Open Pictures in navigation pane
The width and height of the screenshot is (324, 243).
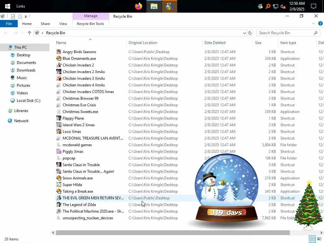tap(23, 85)
